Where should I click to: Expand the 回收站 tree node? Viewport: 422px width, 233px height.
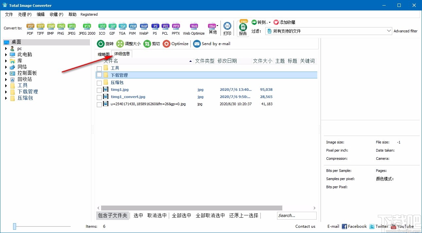pyautogui.click(x=6, y=79)
